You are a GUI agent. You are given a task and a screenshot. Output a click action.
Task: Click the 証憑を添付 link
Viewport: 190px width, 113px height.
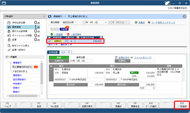pos(124,58)
